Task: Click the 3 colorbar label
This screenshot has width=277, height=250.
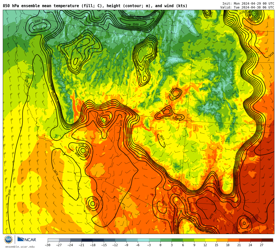Action: (x=172, y=245)
